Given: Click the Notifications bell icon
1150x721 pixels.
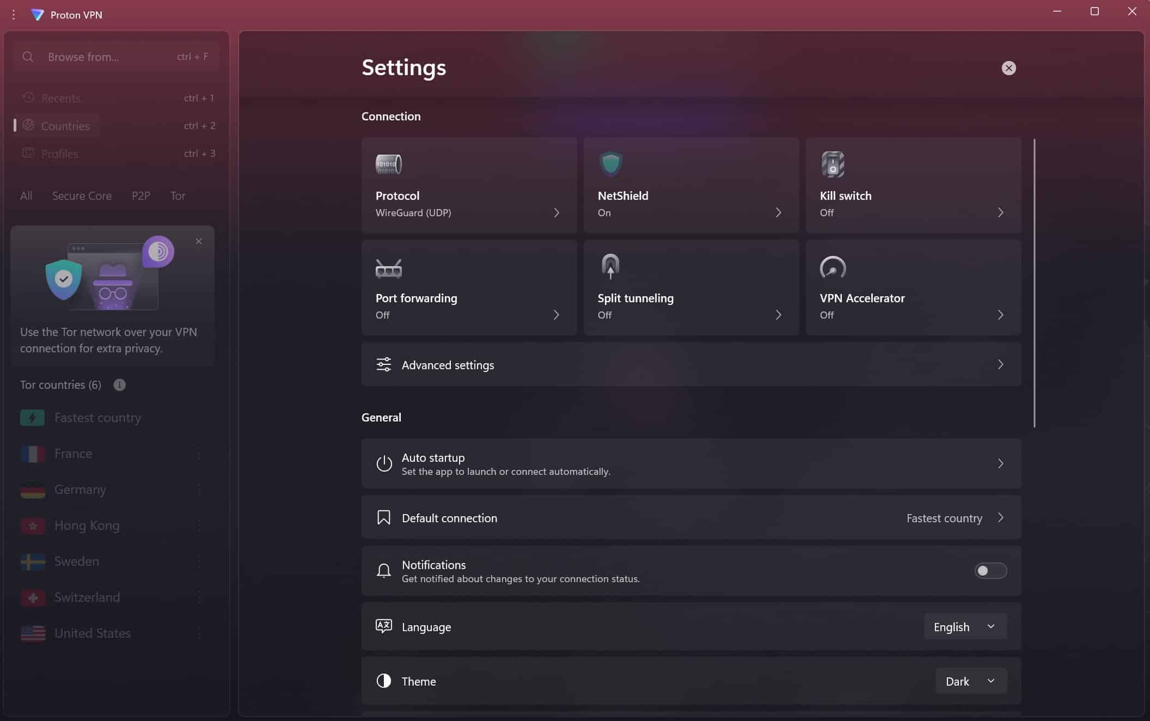Looking at the screenshot, I should (384, 571).
